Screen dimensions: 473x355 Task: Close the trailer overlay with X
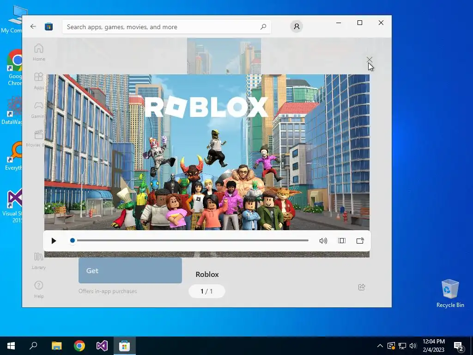click(x=369, y=60)
